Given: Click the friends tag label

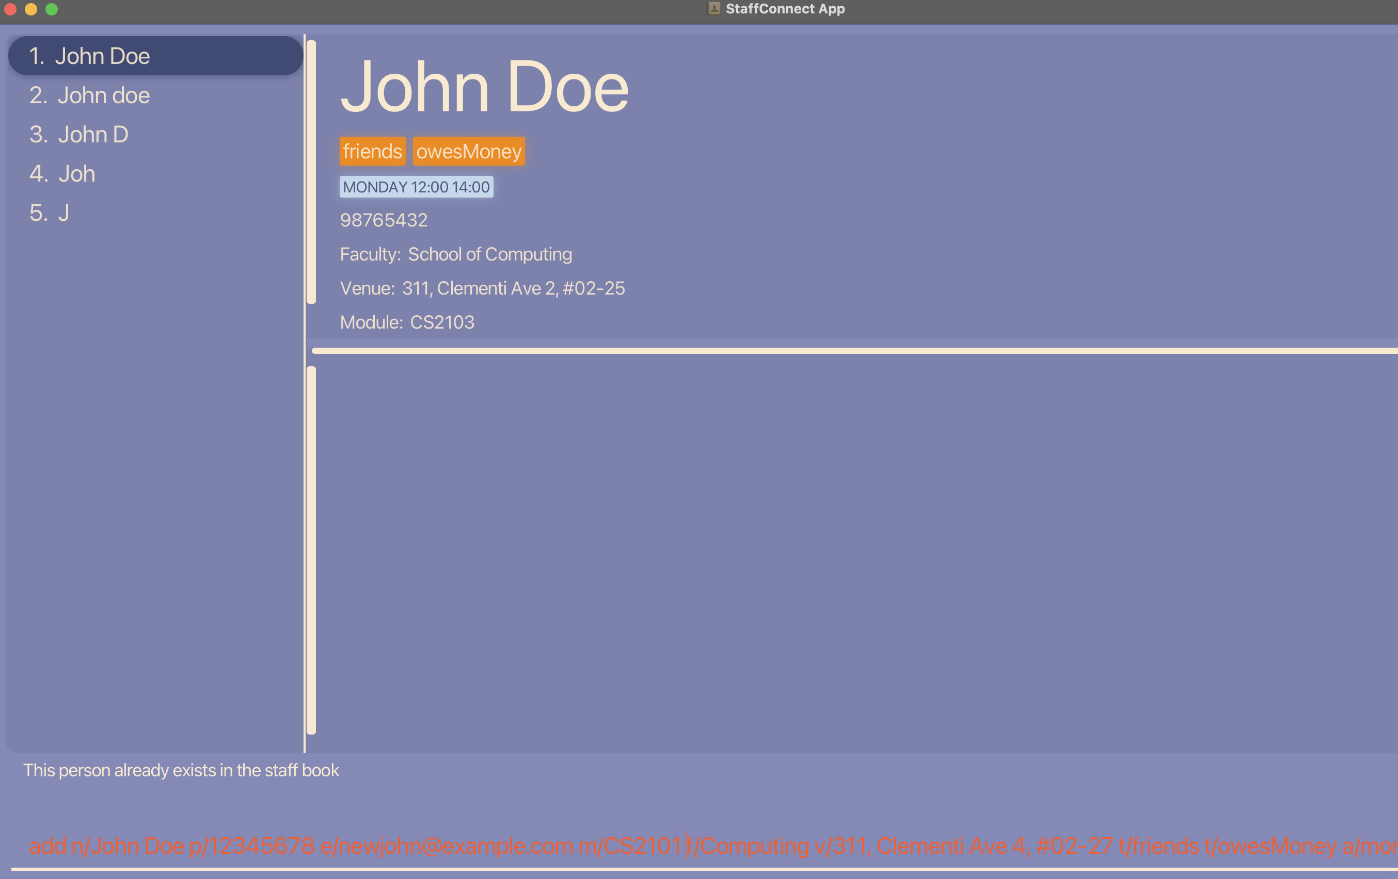Looking at the screenshot, I should click(x=372, y=152).
